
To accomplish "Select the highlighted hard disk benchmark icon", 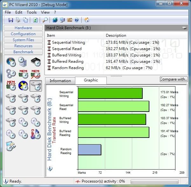I will (x=36, y=86).
